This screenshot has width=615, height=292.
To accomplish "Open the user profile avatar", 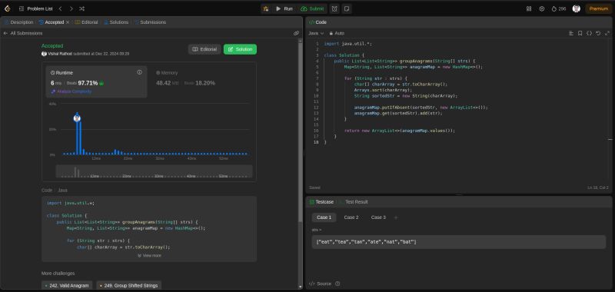I will coord(576,8).
